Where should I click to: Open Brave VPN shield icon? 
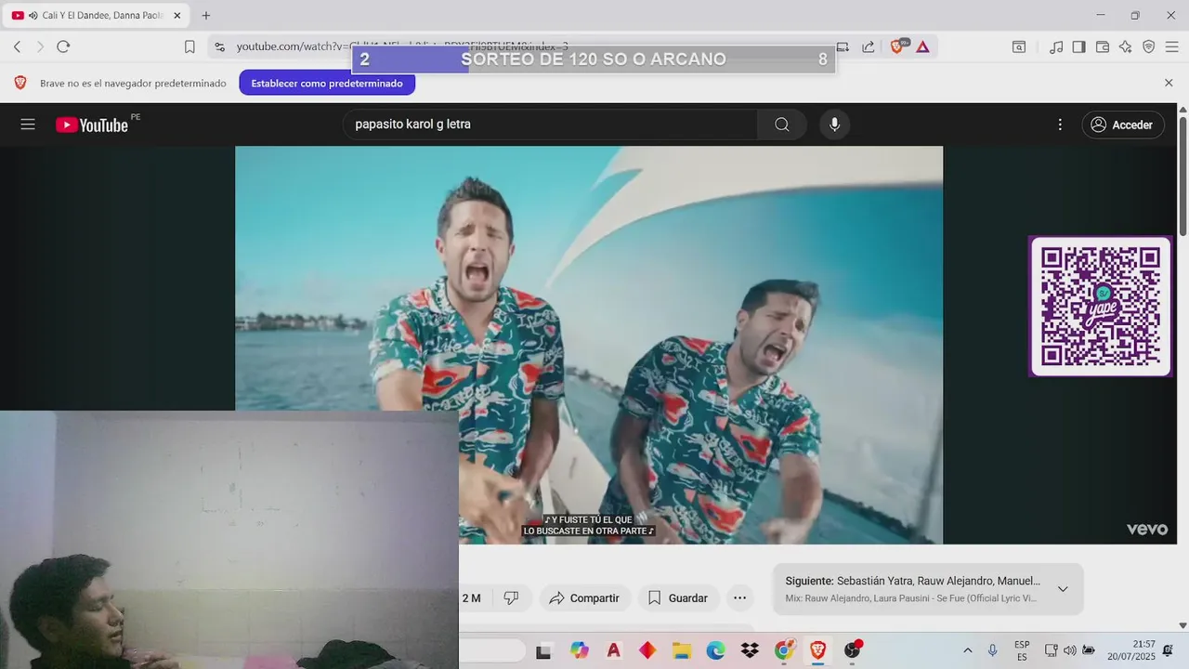tap(1148, 46)
